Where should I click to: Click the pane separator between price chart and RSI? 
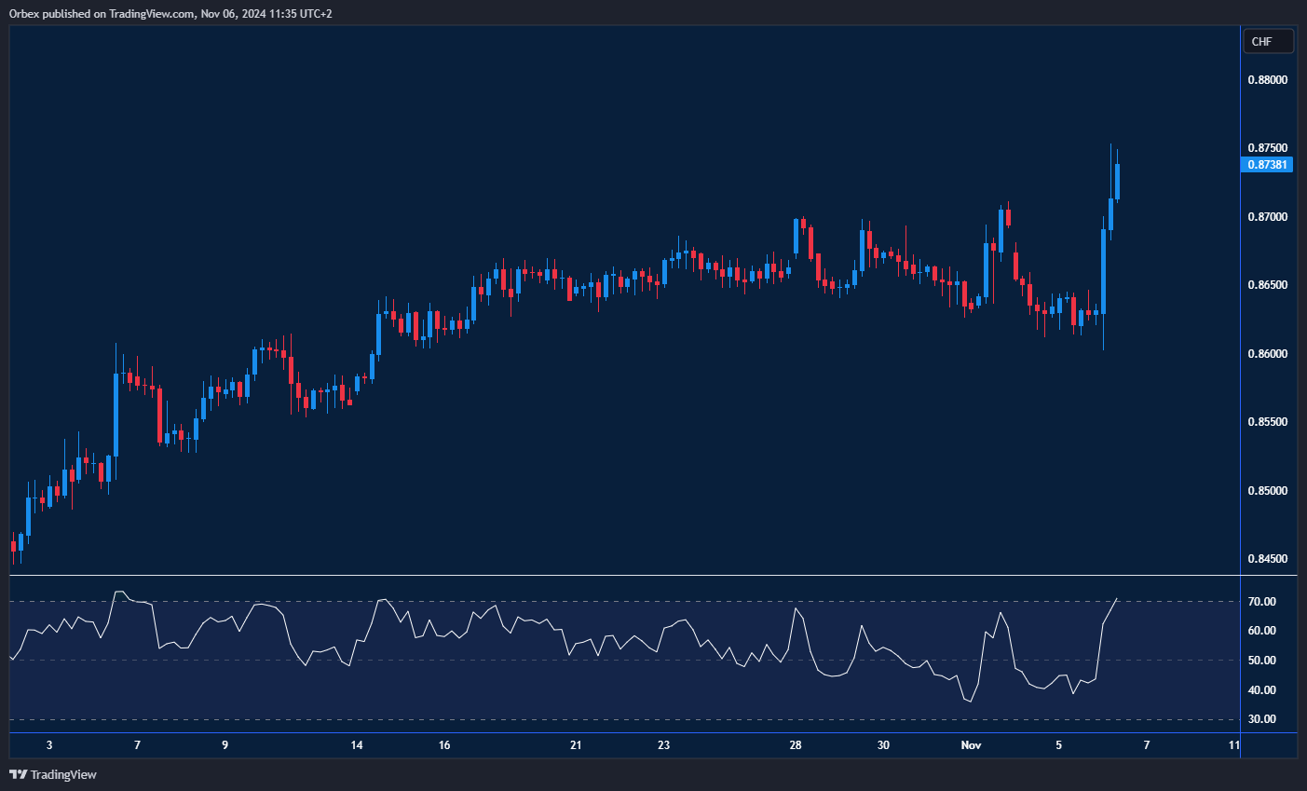pyautogui.click(x=624, y=576)
